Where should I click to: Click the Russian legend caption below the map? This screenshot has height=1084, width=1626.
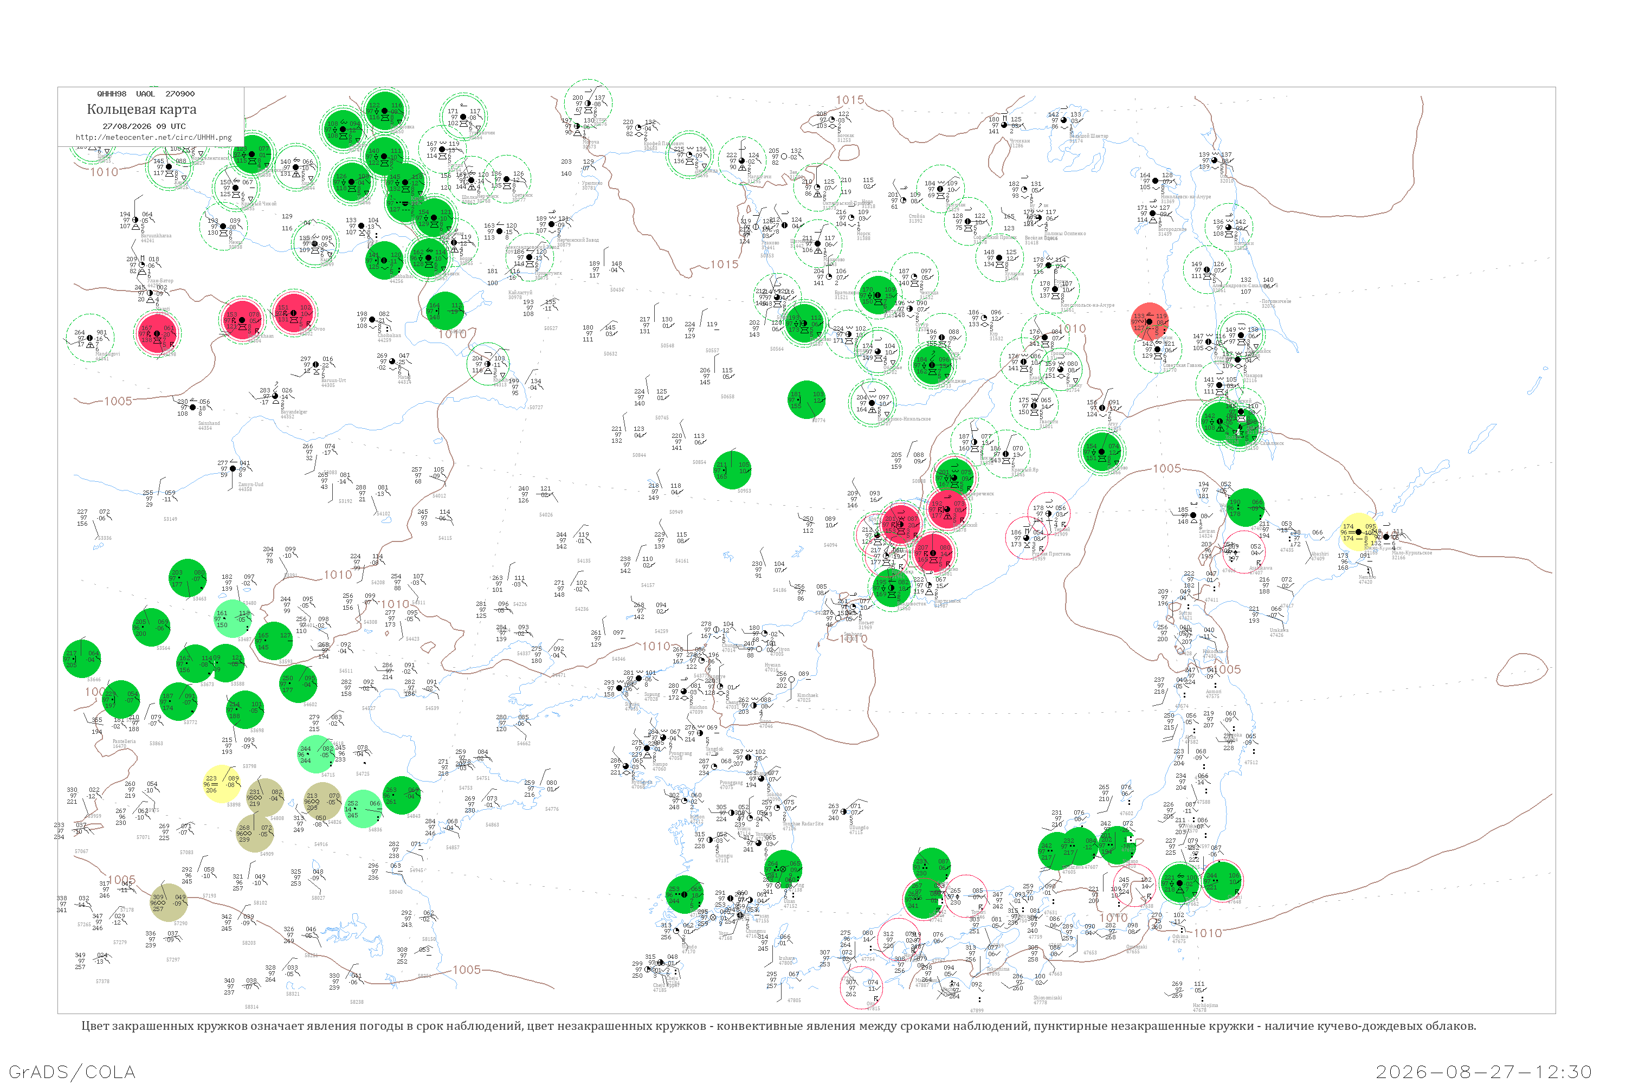coord(778,1026)
